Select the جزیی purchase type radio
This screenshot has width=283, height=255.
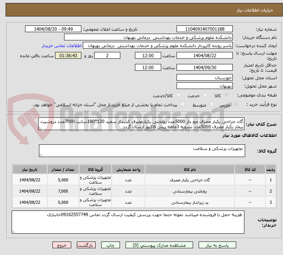tap(236, 104)
